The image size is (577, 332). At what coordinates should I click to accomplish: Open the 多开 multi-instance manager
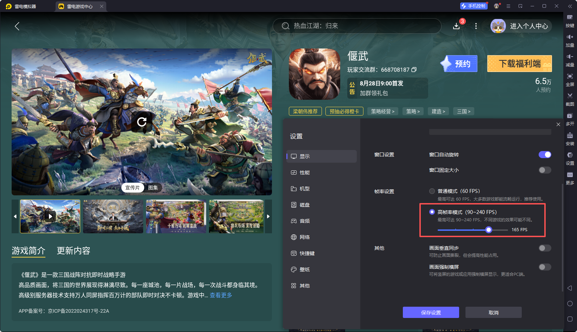click(x=570, y=119)
